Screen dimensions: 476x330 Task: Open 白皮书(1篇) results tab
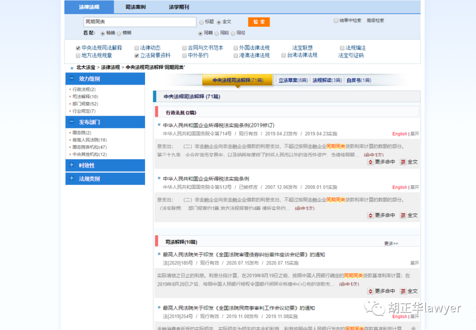click(x=359, y=81)
